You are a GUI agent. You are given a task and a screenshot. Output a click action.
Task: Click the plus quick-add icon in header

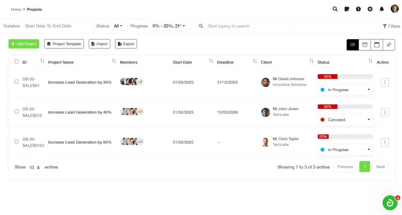[x=370, y=9]
